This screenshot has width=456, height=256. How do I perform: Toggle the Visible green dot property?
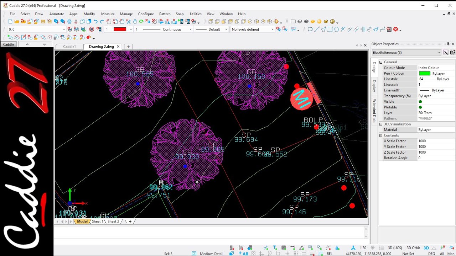coord(420,102)
